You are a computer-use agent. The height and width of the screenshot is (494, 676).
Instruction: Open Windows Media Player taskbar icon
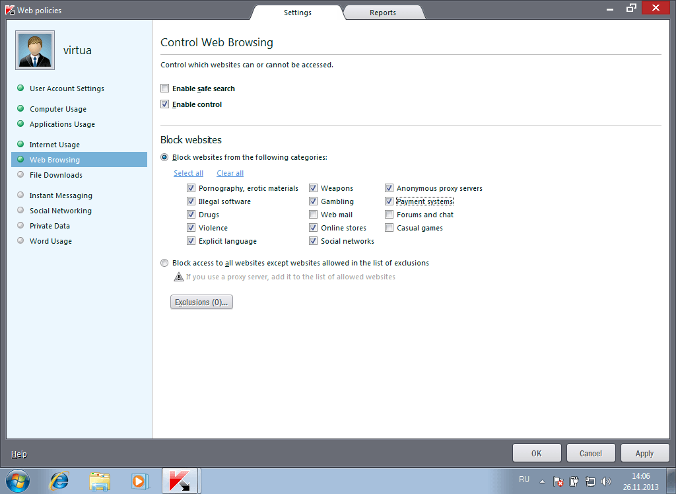(140, 481)
